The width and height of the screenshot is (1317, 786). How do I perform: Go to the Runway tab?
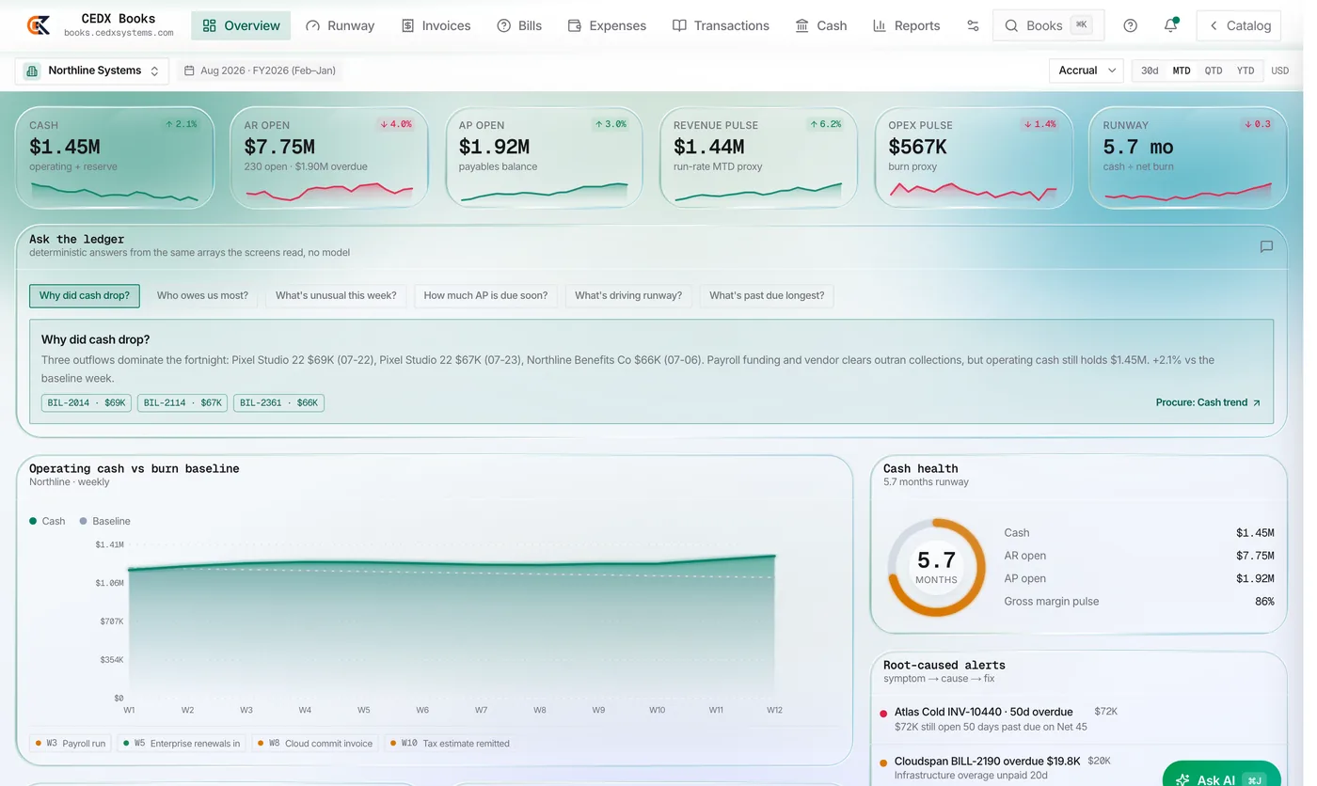pyautogui.click(x=341, y=25)
